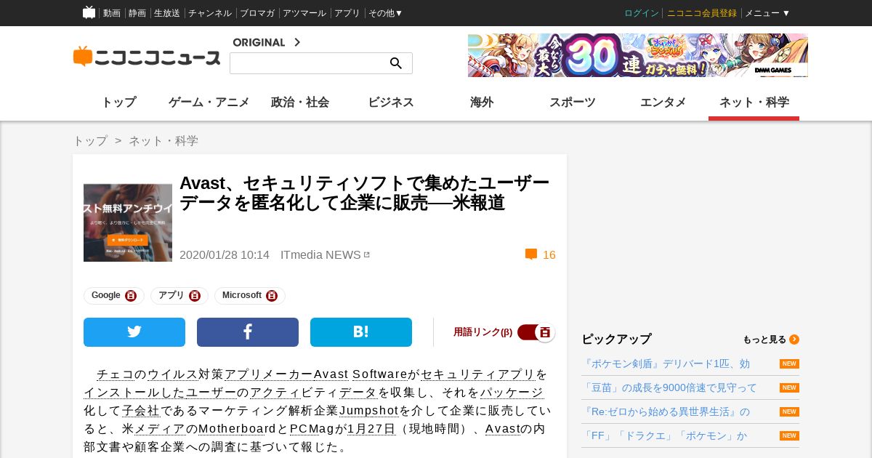Click the チェコ term link in article

click(116, 374)
